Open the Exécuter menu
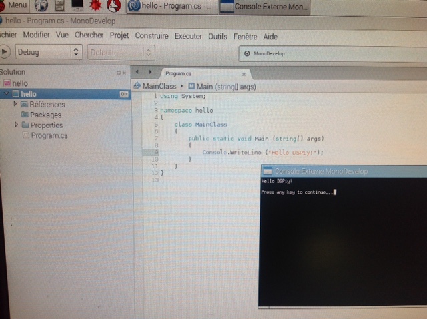427x319 pixels. 188,35
